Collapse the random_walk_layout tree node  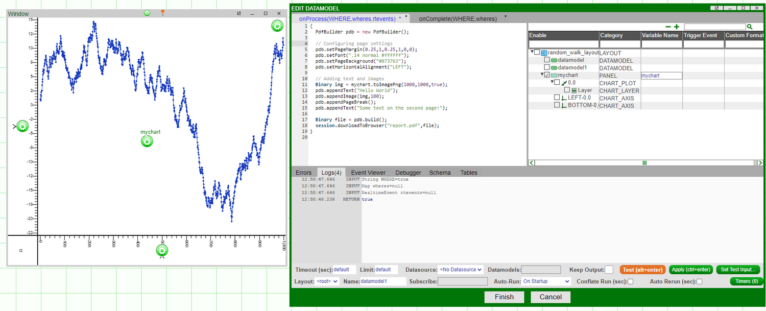(532, 52)
